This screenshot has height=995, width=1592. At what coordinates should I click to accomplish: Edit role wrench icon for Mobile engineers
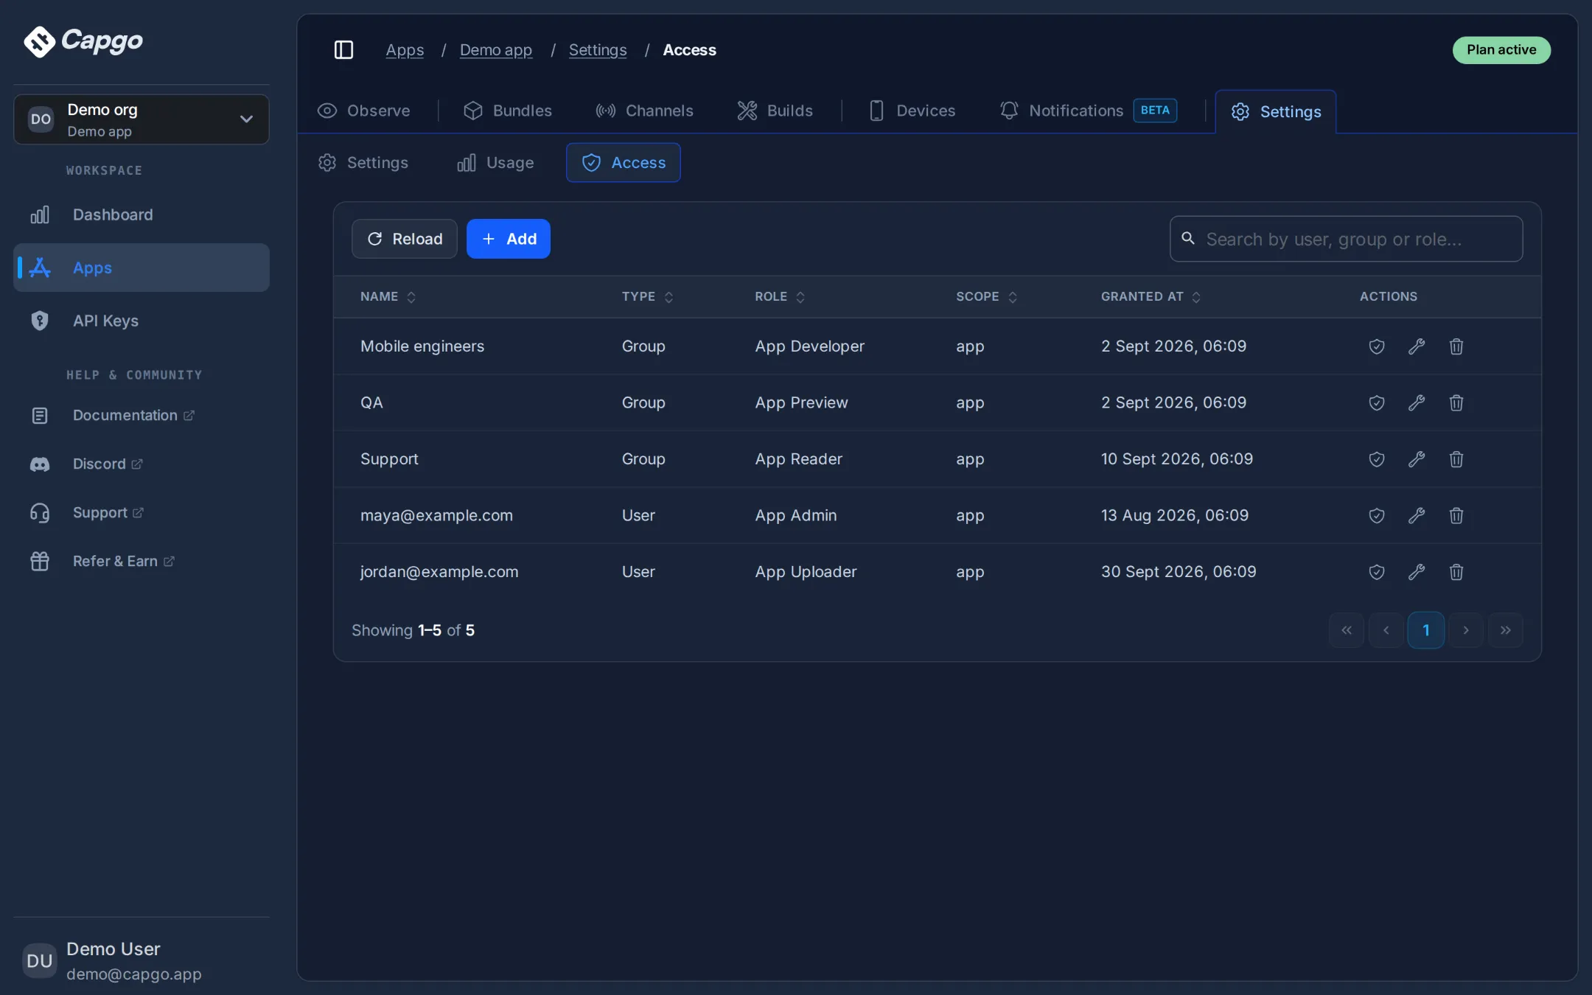pyautogui.click(x=1416, y=346)
